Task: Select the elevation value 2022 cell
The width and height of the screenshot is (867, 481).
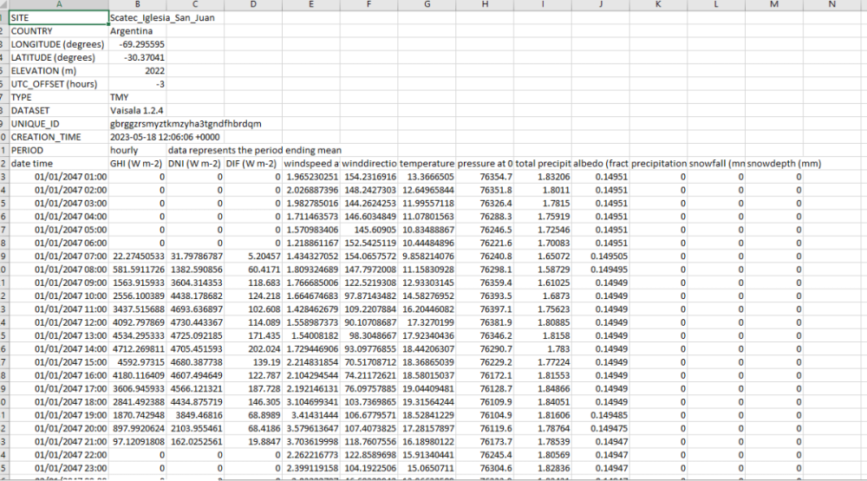Action: click(x=137, y=71)
